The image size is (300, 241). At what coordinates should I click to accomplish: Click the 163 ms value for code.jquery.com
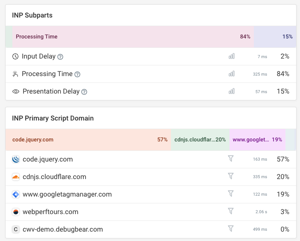point(260,159)
